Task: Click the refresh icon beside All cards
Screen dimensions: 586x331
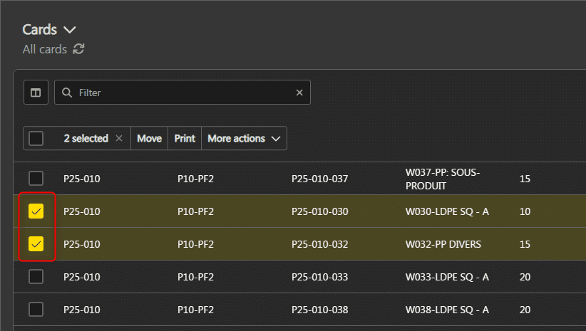Action: click(x=78, y=49)
